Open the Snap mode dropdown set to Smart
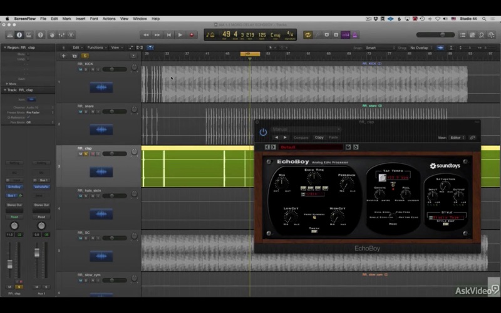501x313 pixels. pyautogui.click(x=380, y=48)
